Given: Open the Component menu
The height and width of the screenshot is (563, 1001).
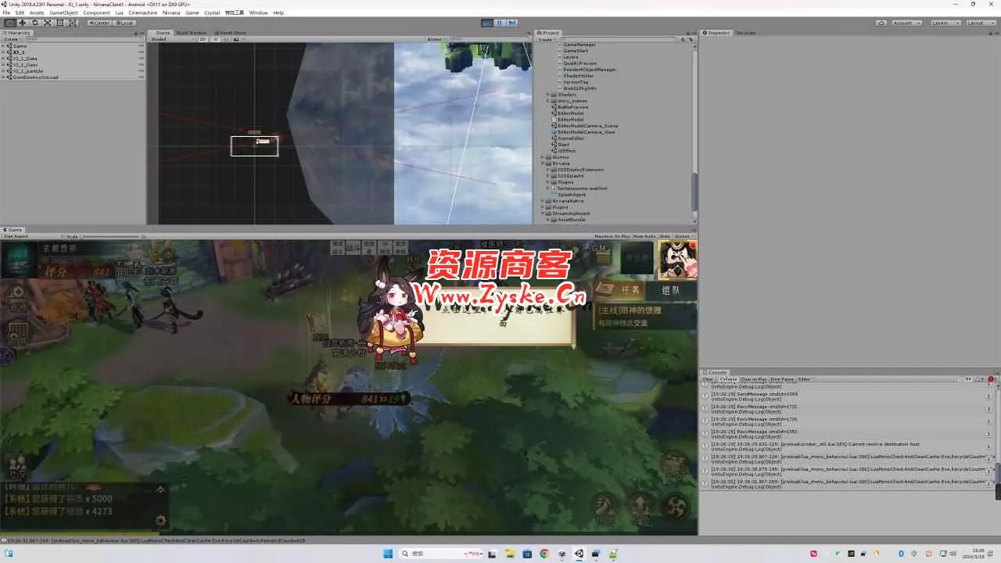Looking at the screenshot, I should pos(96,13).
